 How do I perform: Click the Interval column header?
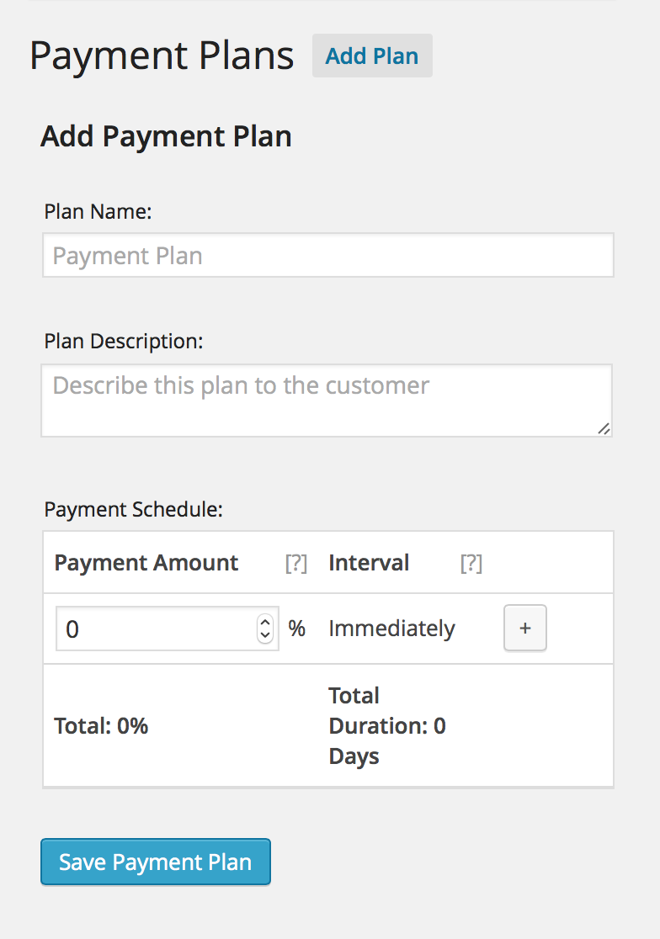[x=369, y=562]
